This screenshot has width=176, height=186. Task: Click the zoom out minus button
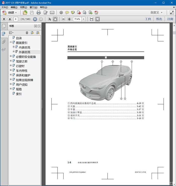click(x=63, y=19)
